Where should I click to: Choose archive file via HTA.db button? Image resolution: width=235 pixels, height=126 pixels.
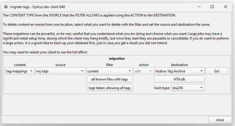coord(179,79)
